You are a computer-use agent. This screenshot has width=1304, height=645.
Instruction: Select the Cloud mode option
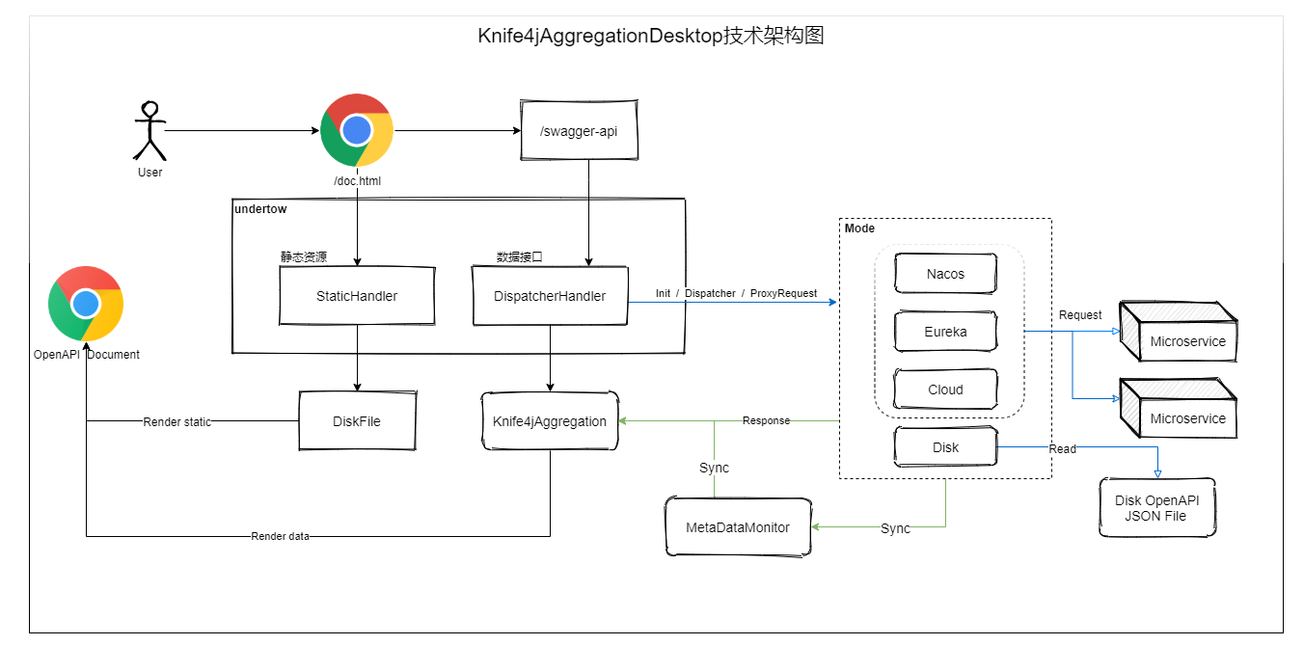pyautogui.click(x=945, y=389)
